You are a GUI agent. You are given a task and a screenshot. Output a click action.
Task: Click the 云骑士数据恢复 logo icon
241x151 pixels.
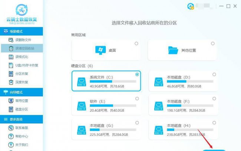[22, 10]
